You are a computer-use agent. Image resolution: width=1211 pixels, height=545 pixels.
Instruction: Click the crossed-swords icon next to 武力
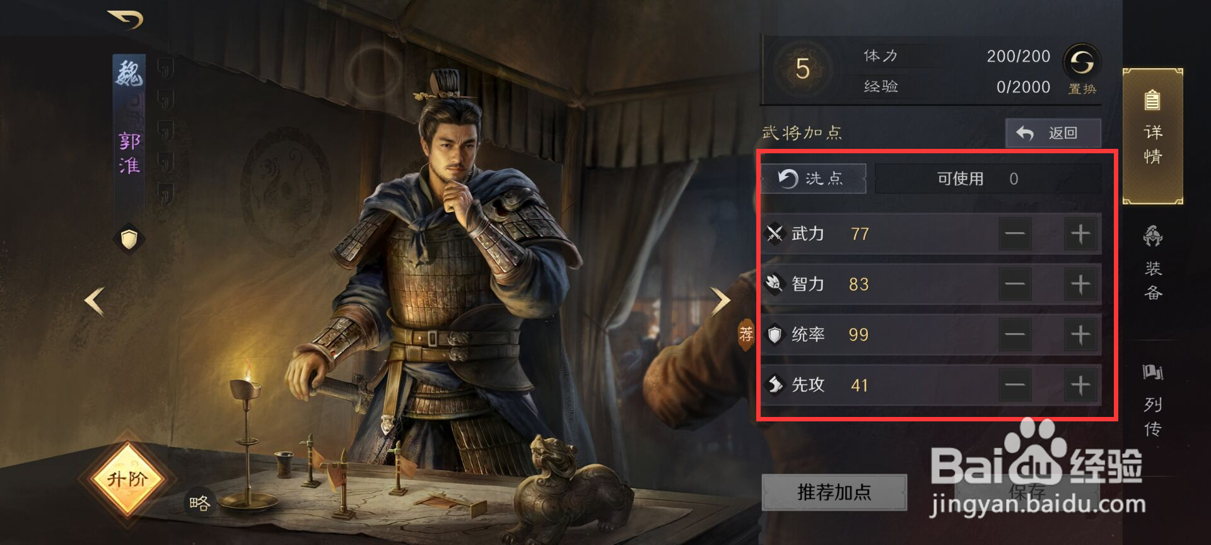775,233
